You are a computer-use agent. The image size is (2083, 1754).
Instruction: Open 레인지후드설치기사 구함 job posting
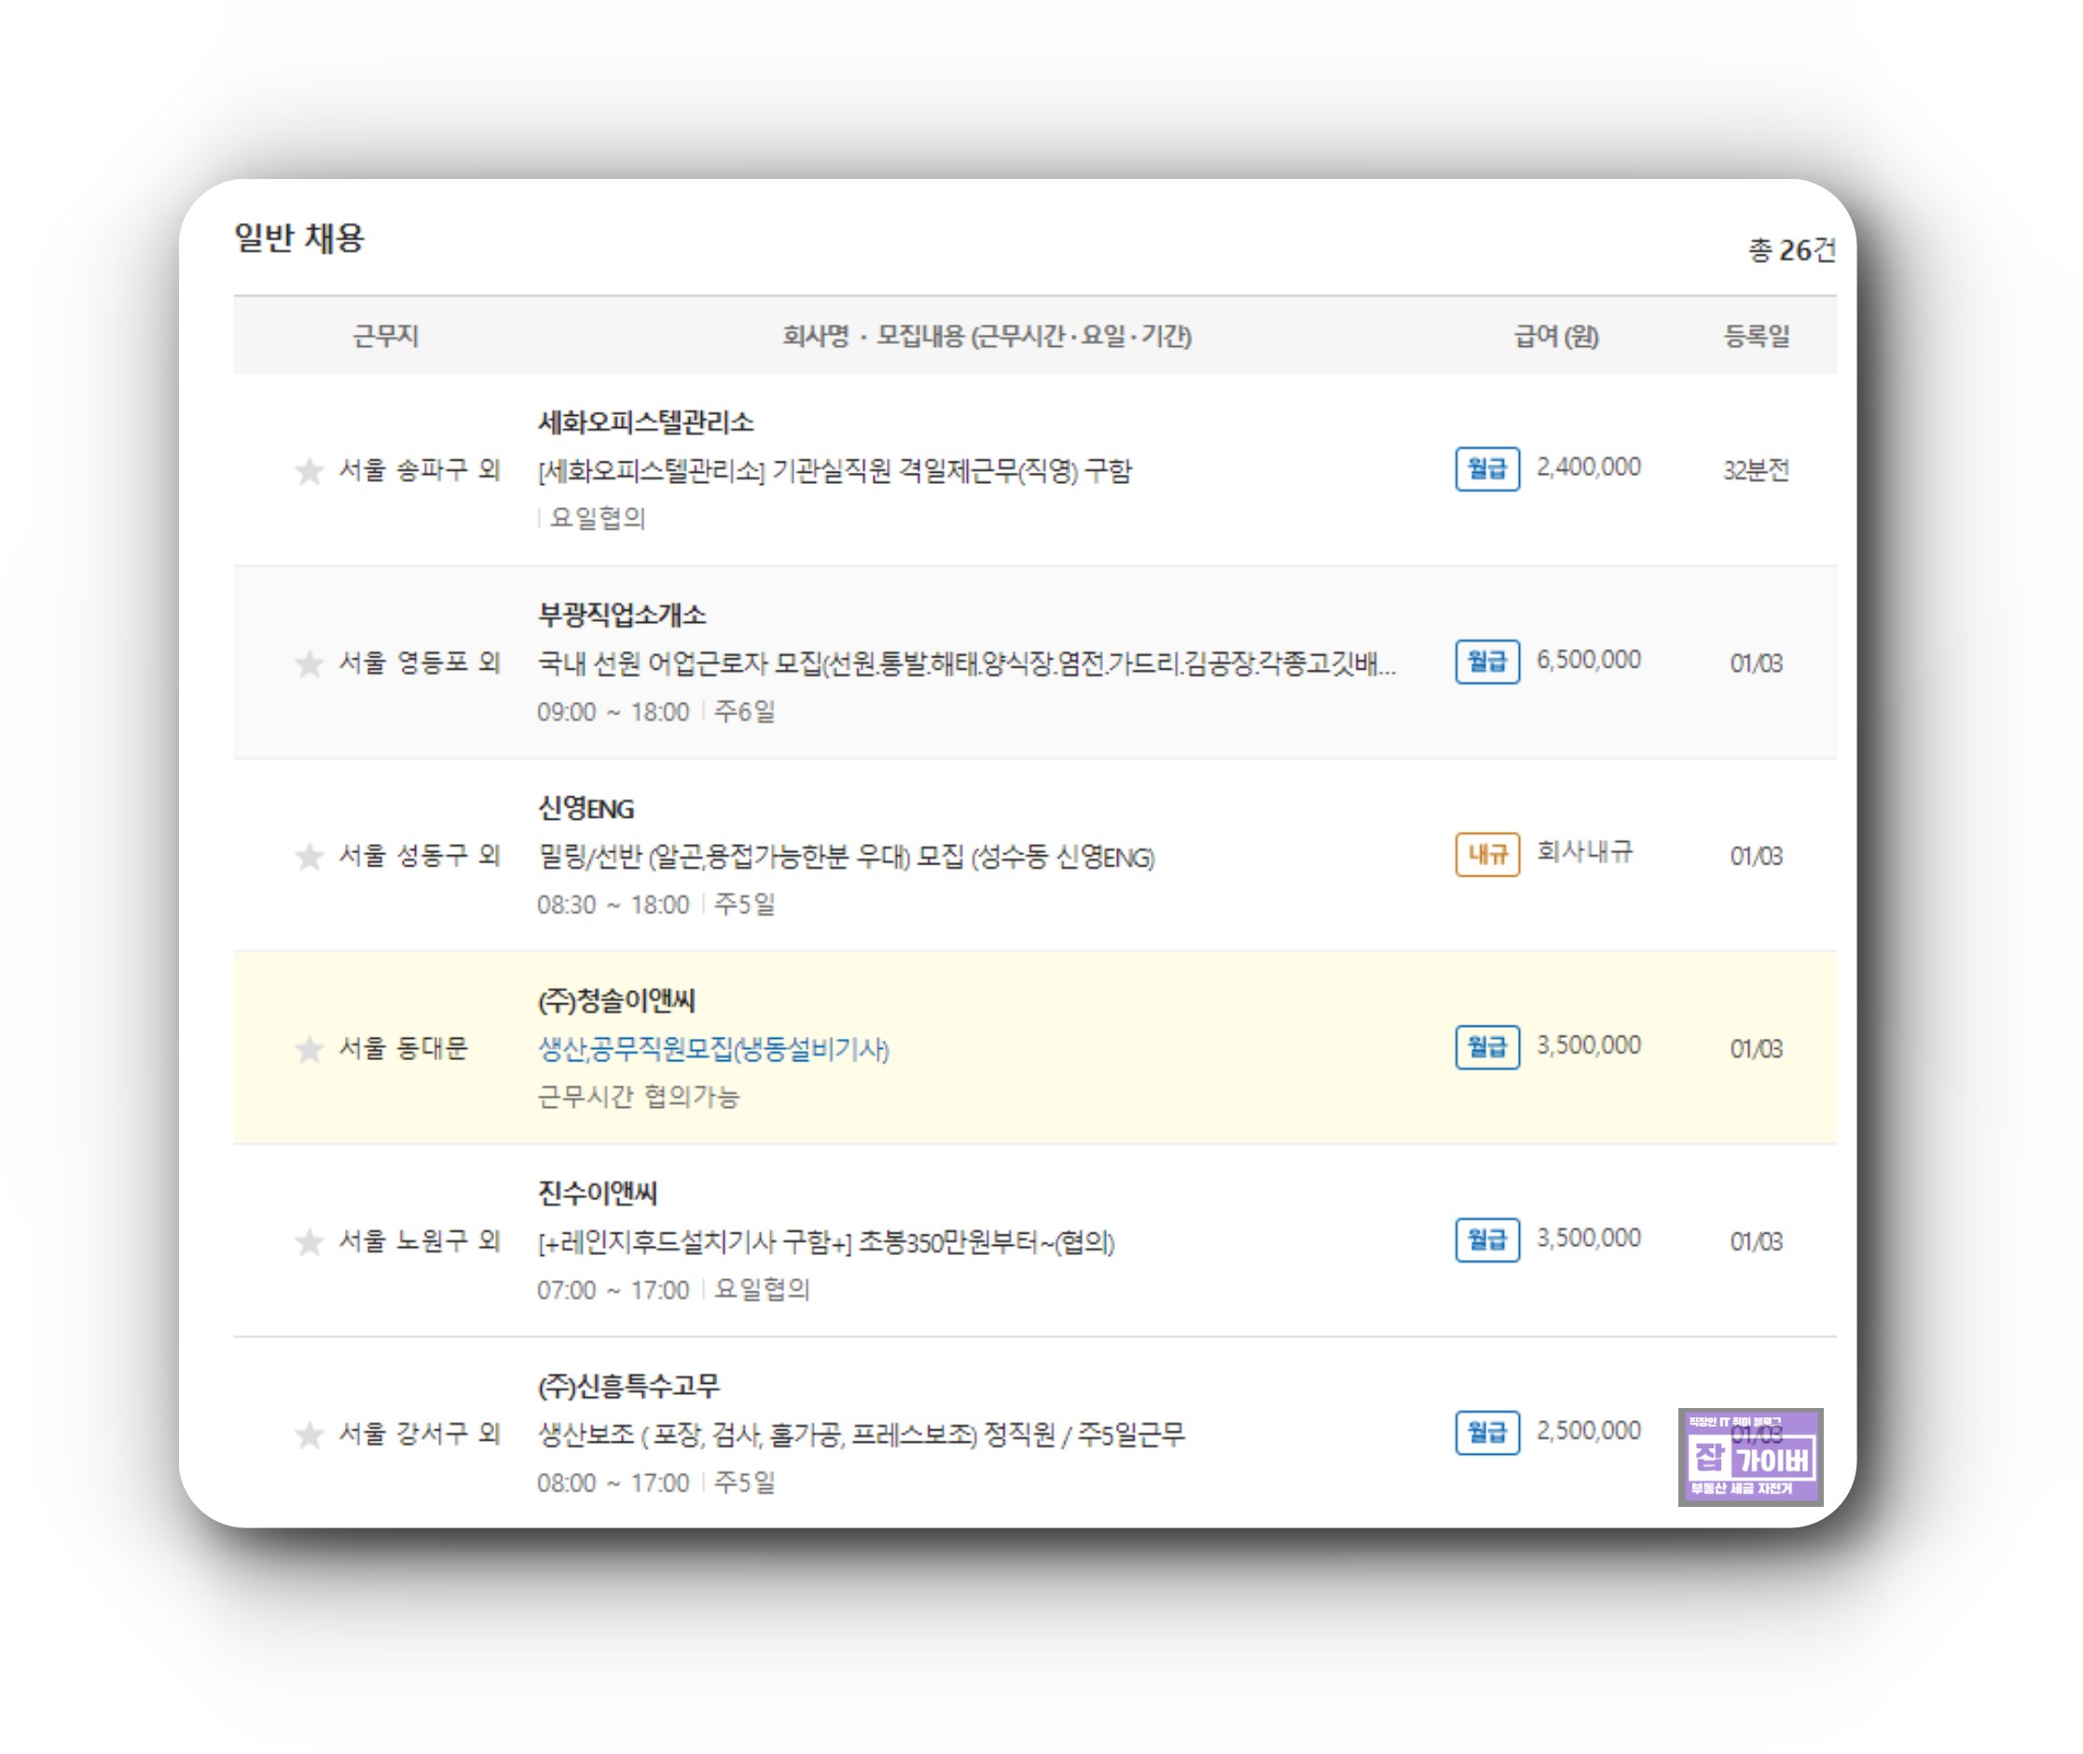pyautogui.click(x=825, y=1242)
